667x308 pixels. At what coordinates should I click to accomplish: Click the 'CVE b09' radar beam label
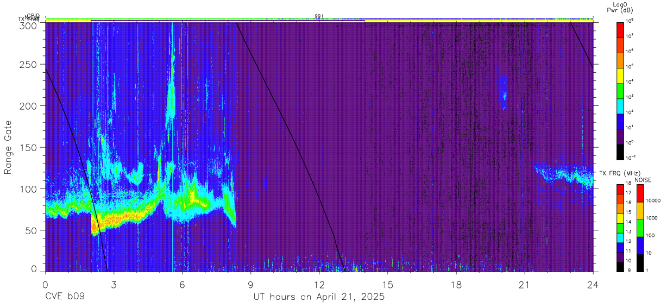tap(65, 297)
